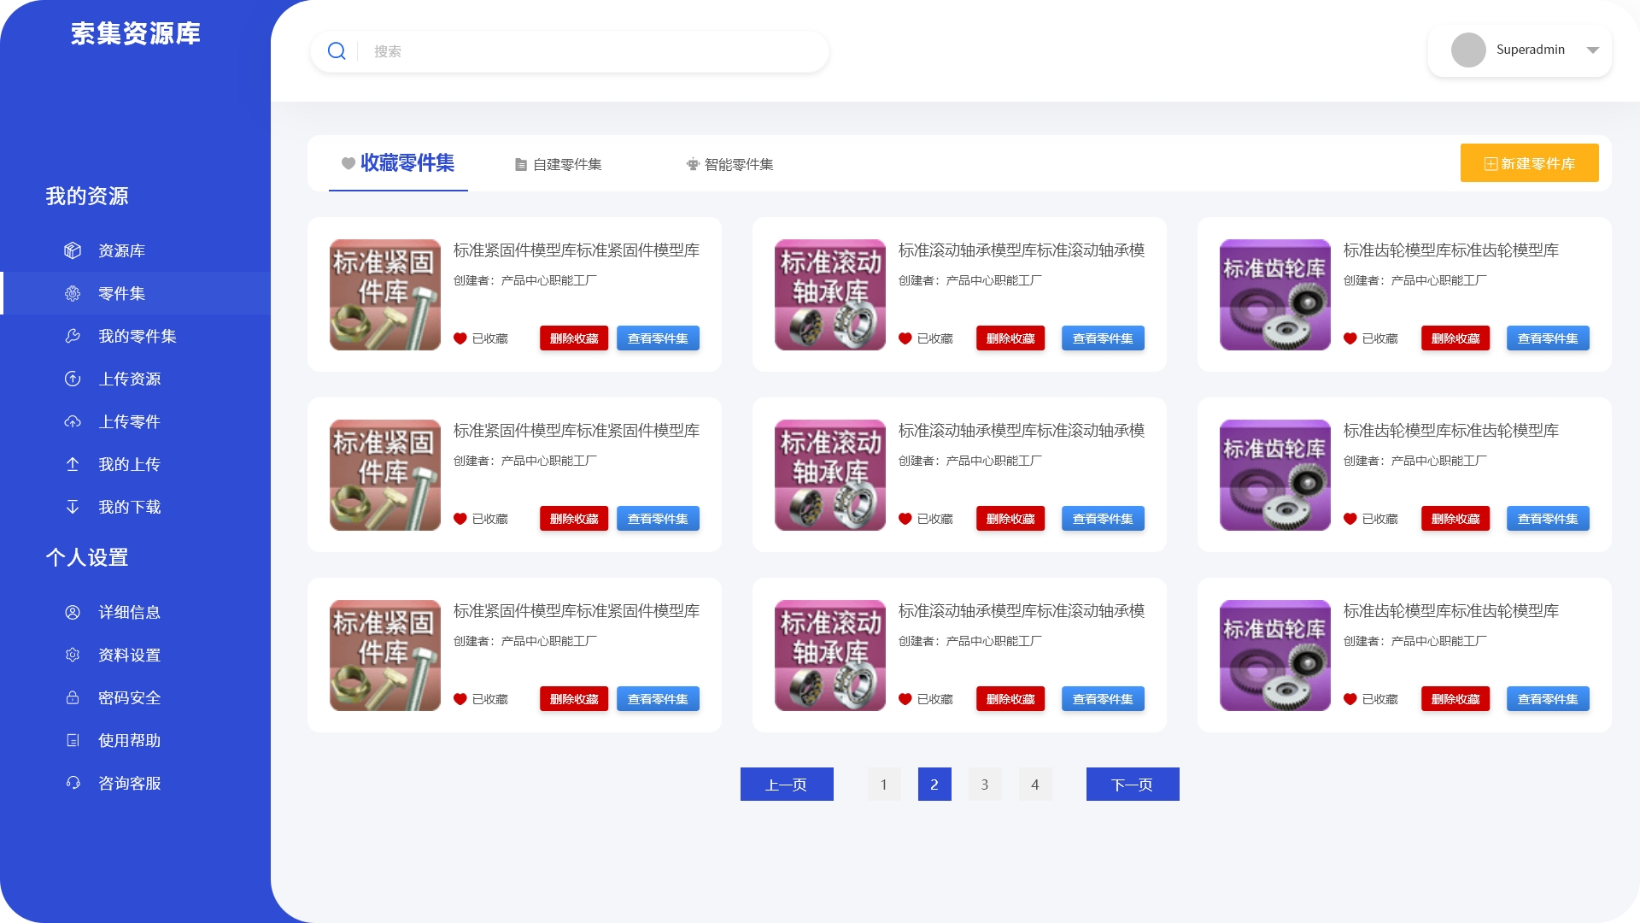The height and width of the screenshot is (923, 1640).
Task: Open 详细信息 user profile icon
Action: click(73, 612)
